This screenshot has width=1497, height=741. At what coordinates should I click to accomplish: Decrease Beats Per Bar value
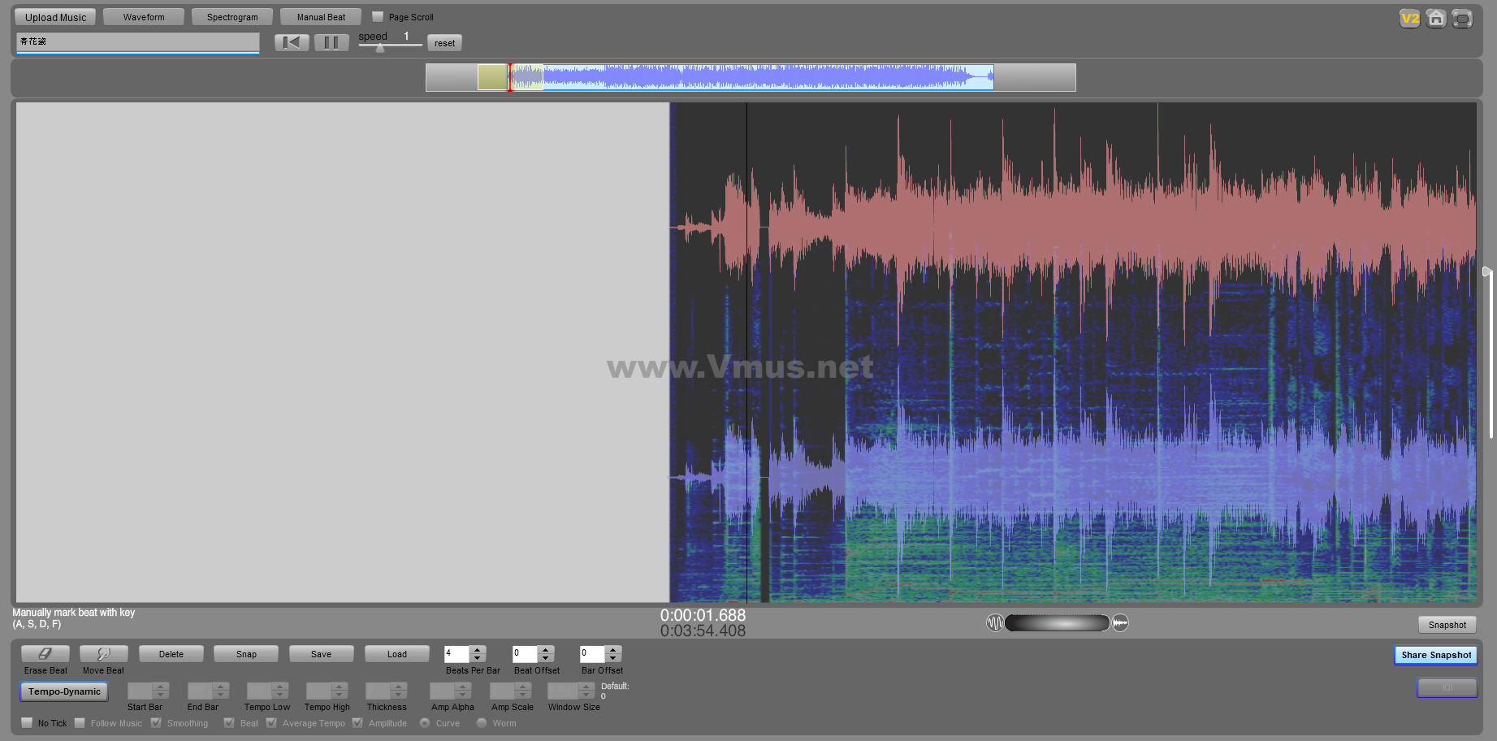(478, 658)
